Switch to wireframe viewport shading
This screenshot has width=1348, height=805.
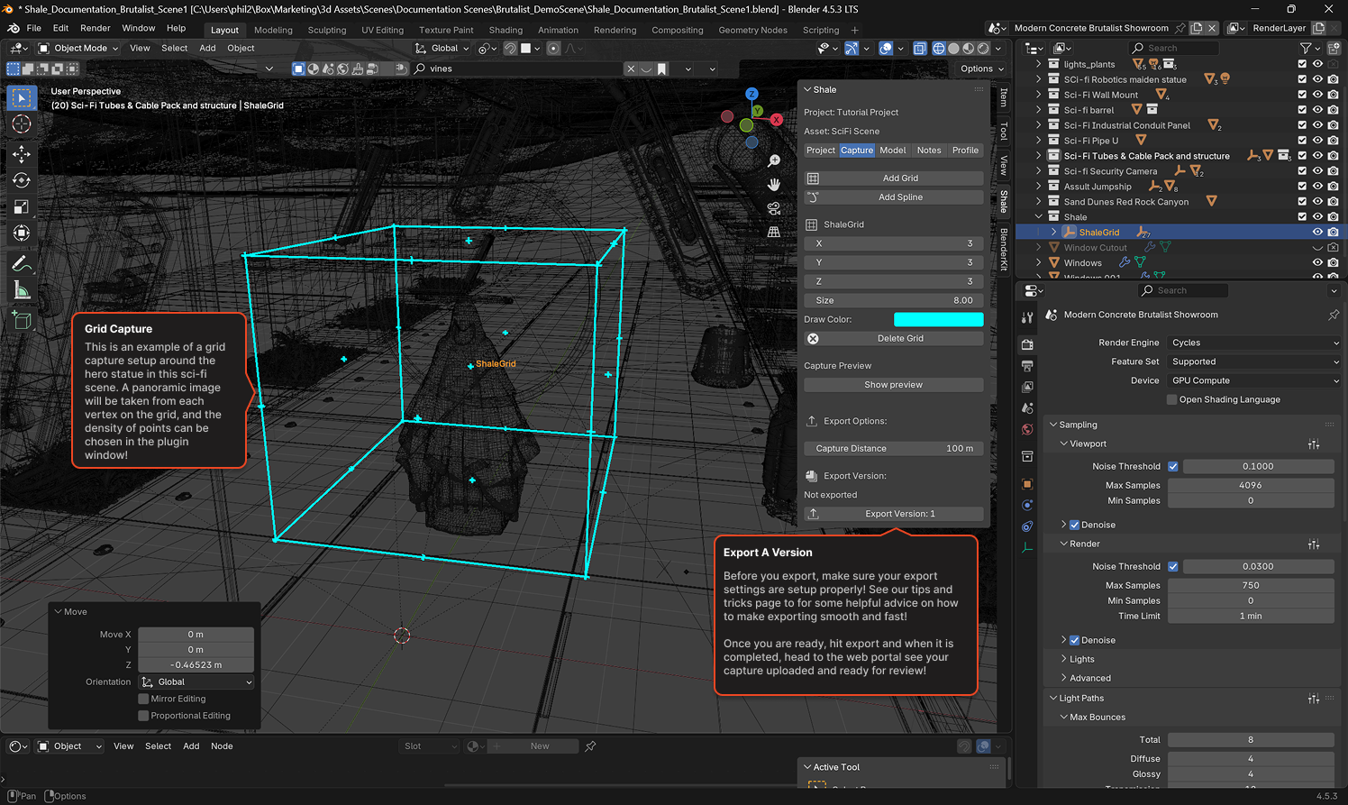click(939, 49)
